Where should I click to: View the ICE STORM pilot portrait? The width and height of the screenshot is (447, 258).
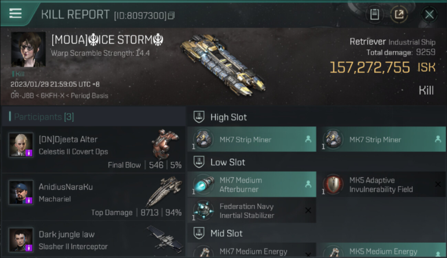point(28,49)
